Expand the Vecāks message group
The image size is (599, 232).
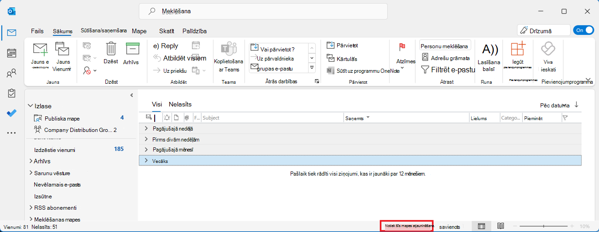coord(146,160)
